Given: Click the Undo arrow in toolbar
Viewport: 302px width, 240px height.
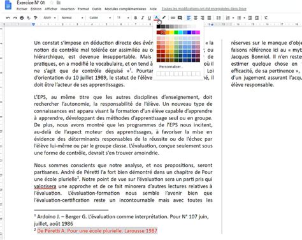Looking at the screenshot, I should pyautogui.click(x=8, y=18).
